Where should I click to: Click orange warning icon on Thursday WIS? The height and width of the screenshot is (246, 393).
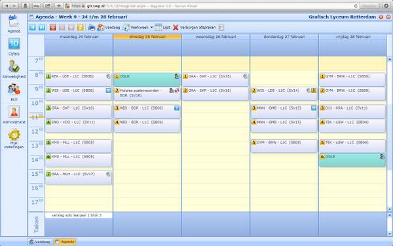(x=314, y=91)
